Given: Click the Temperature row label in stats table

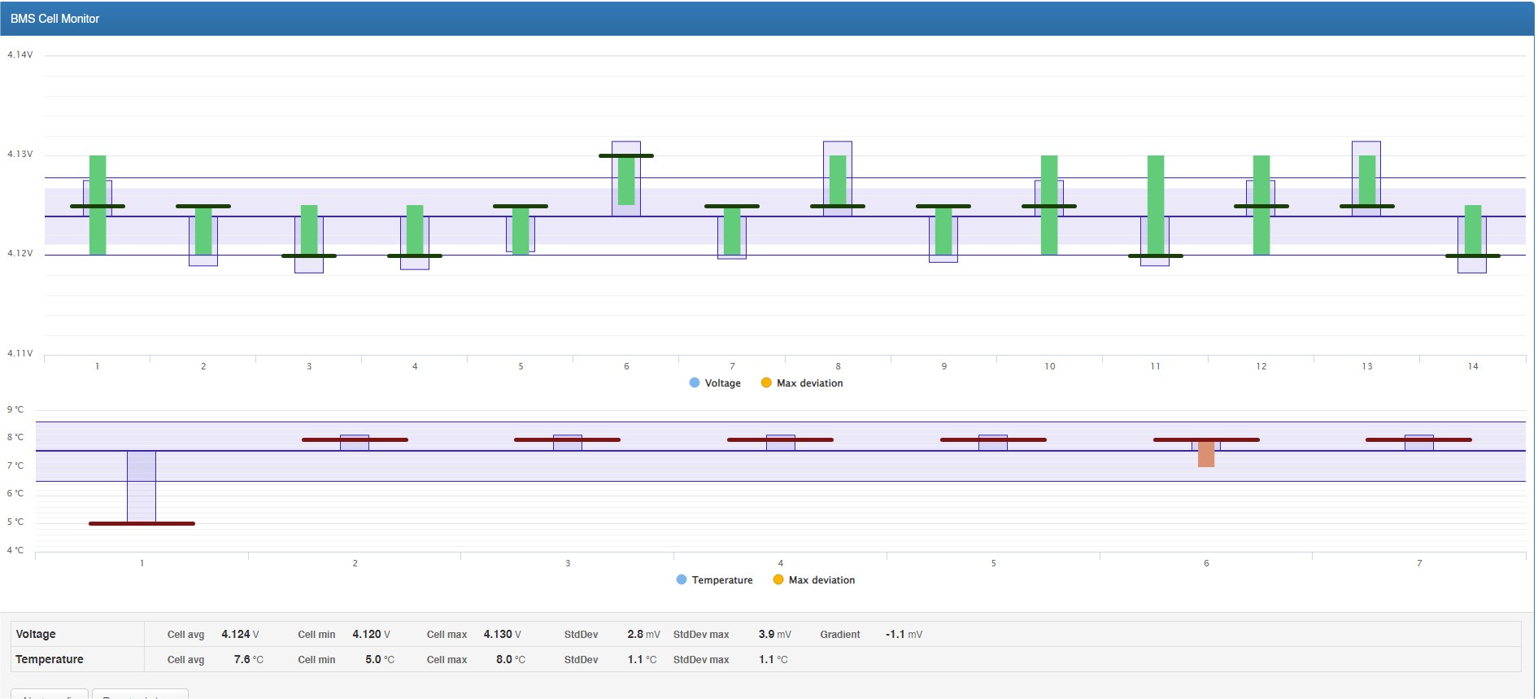Looking at the screenshot, I should (50, 660).
